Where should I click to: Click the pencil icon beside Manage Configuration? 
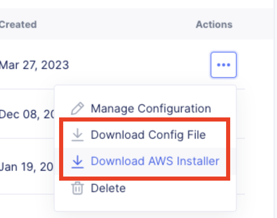pos(77,109)
